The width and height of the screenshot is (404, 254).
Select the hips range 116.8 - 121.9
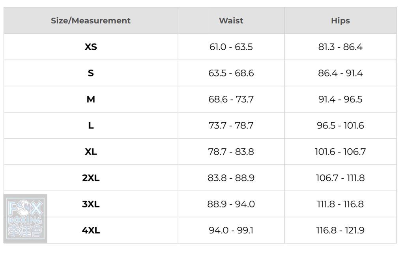pyautogui.click(x=340, y=230)
